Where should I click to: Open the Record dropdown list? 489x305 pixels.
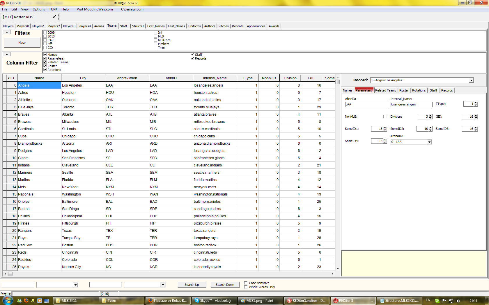click(x=471, y=80)
